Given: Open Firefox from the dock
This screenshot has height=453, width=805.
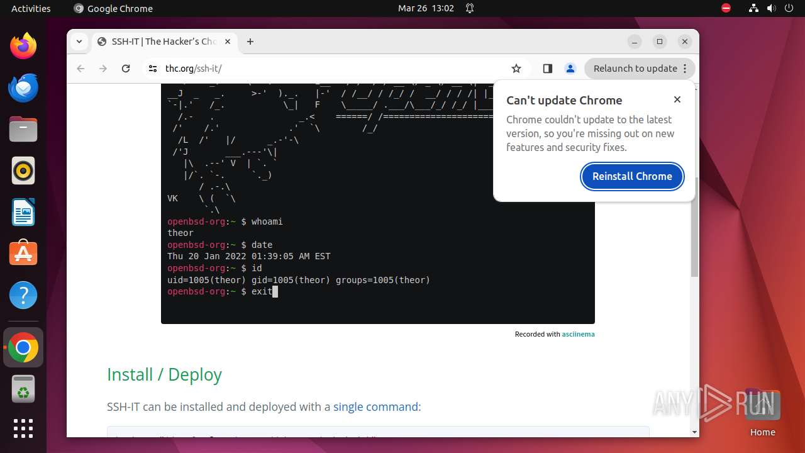Looking at the screenshot, I should [23, 46].
